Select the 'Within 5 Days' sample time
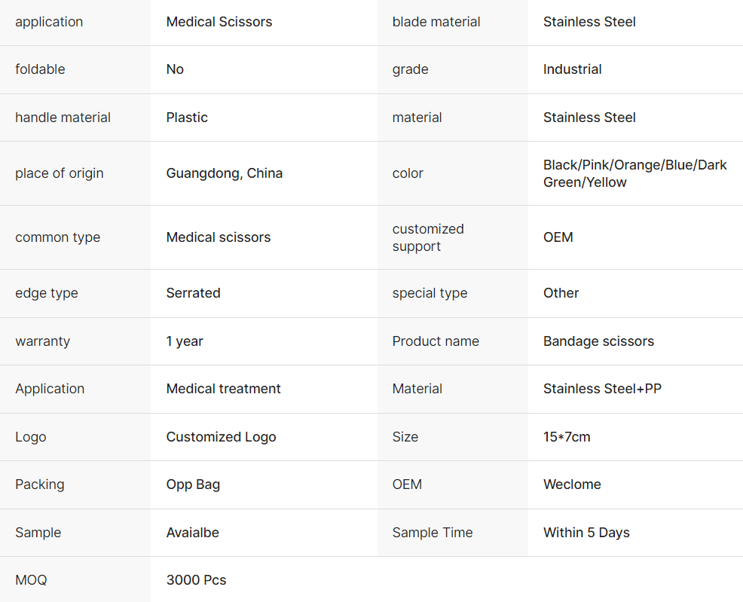743x602 pixels. click(586, 533)
